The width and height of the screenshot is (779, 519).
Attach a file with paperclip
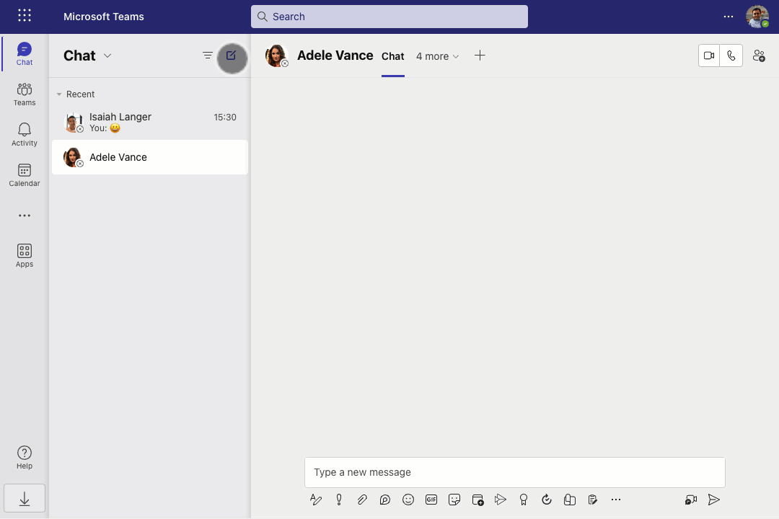click(x=362, y=500)
